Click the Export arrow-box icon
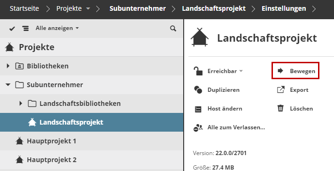 click(280, 89)
